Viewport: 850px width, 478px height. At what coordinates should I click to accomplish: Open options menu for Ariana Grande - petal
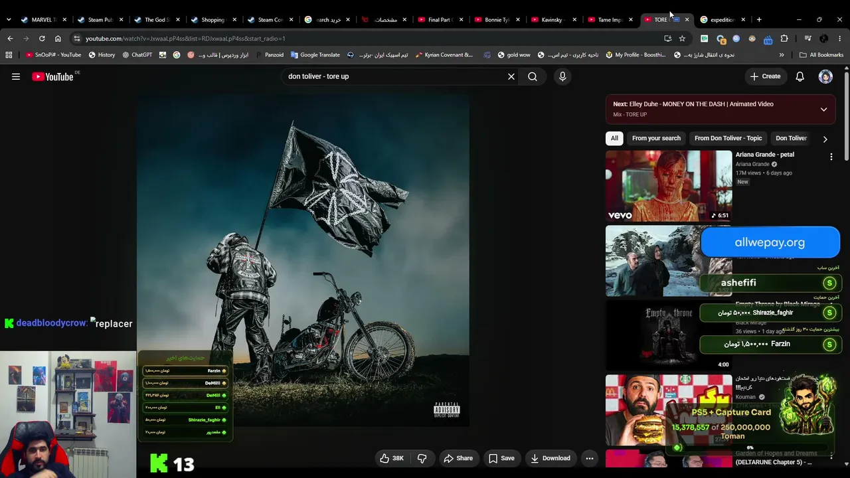coord(831,157)
